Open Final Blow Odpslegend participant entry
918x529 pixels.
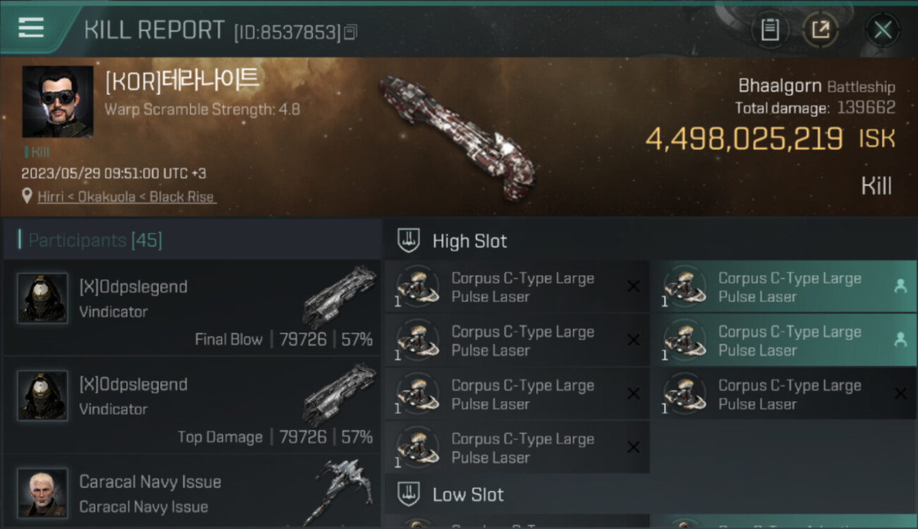[x=192, y=308]
